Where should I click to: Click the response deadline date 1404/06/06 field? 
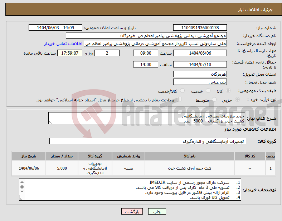tap(200, 53)
